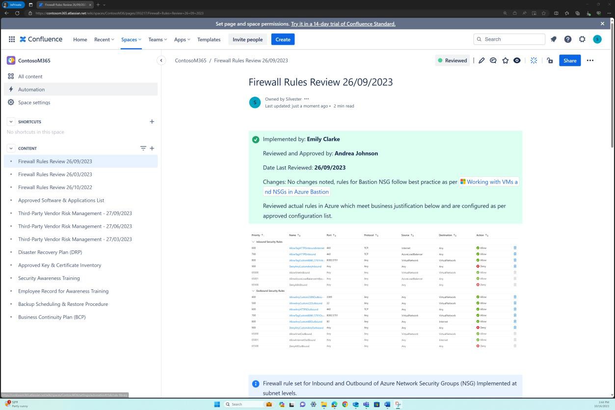Open the Atlassian app switcher grid icon
Viewport: 615px width, 410px height.
tap(11, 39)
